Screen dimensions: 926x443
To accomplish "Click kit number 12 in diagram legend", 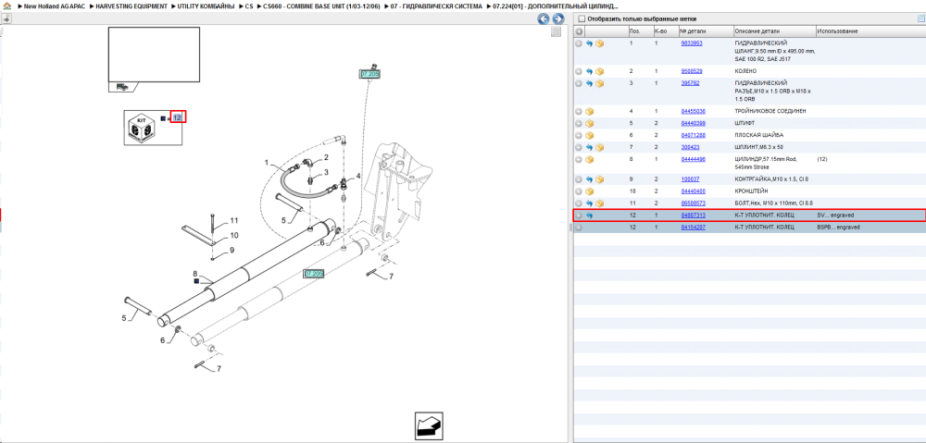I will (177, 117).
